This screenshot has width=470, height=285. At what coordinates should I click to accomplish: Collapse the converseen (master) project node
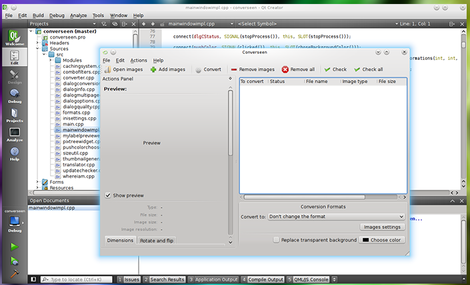pyautogui.click(x=31, y=31)
